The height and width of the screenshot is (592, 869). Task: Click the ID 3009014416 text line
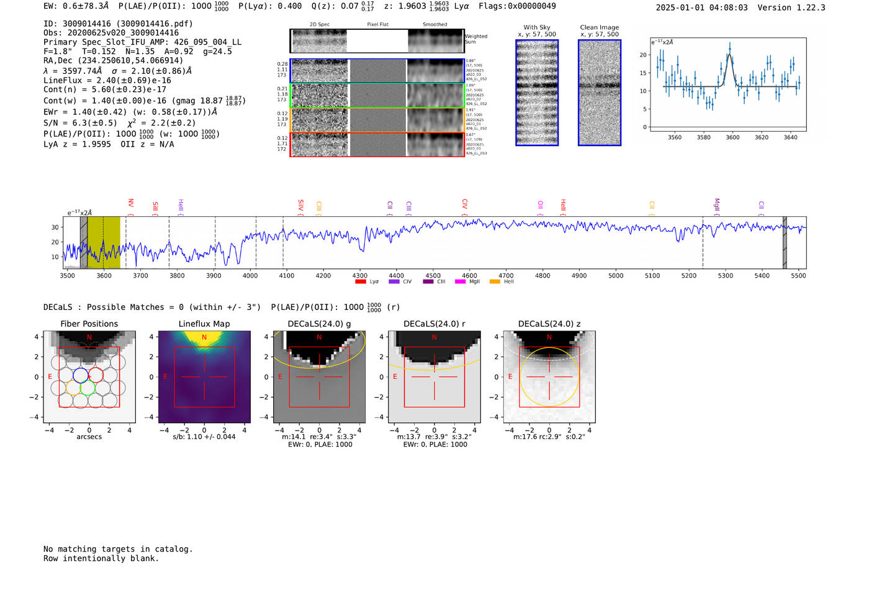click(118, 24)
